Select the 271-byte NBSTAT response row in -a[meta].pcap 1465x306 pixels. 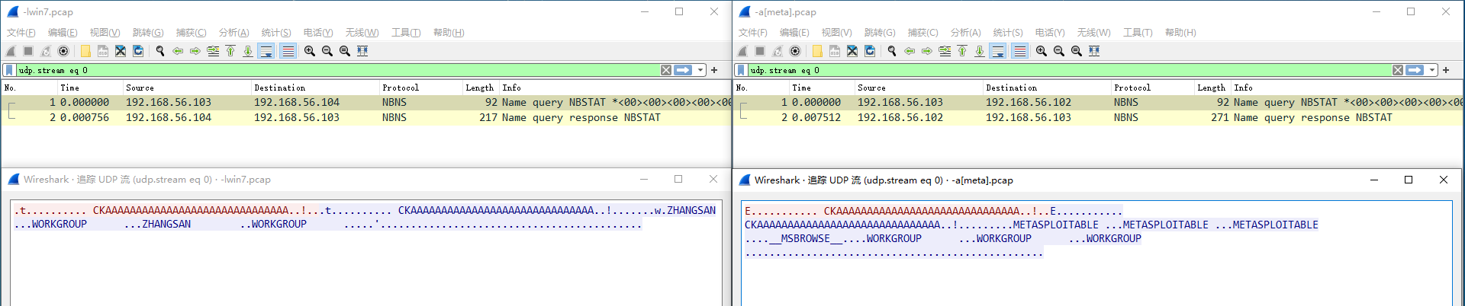coord(1098,117)
